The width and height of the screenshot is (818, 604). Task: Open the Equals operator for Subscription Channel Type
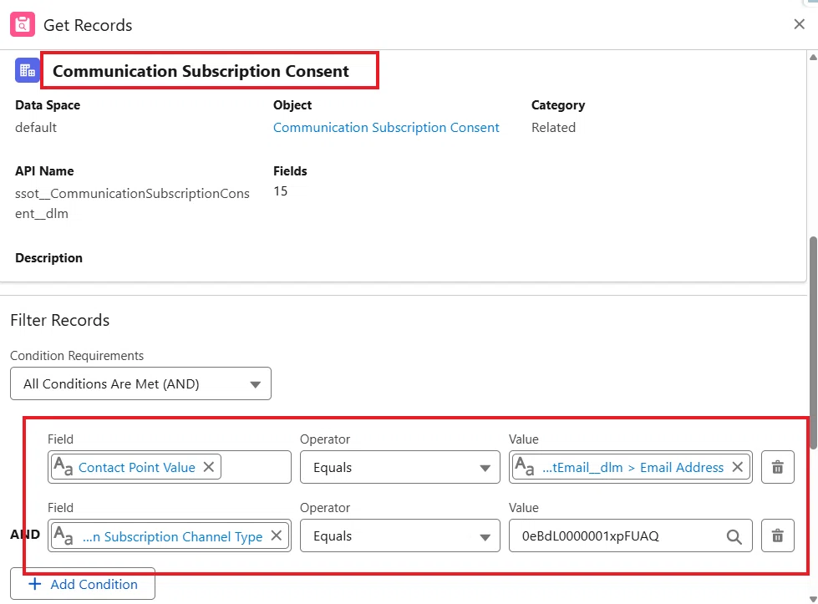[x=399, y=535]
